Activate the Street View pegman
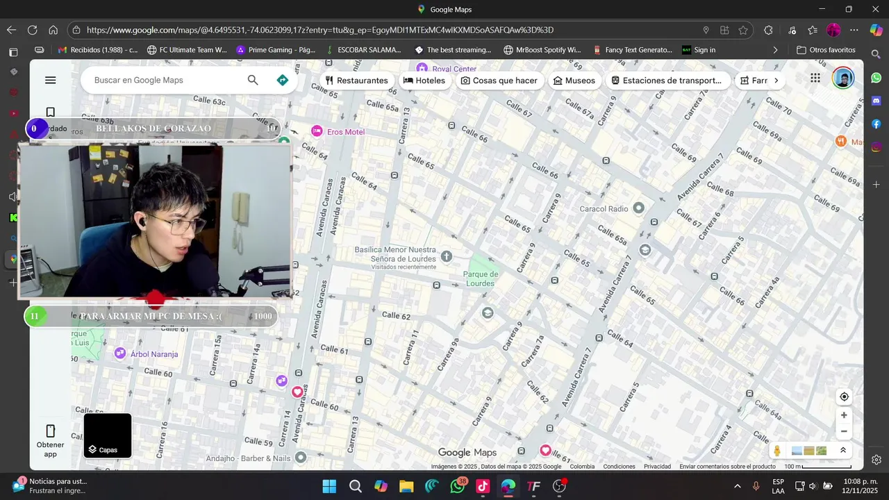 coord(777,451)
